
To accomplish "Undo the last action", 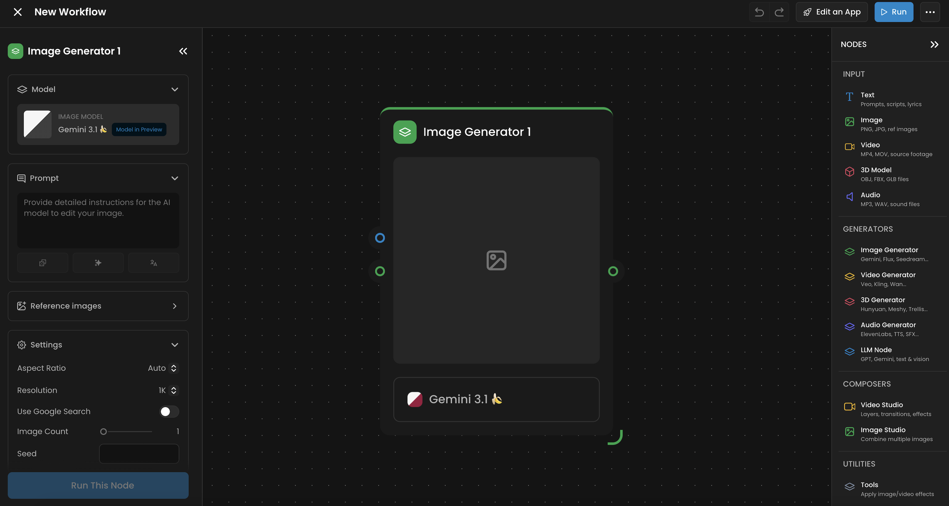I will pos(759,12).
